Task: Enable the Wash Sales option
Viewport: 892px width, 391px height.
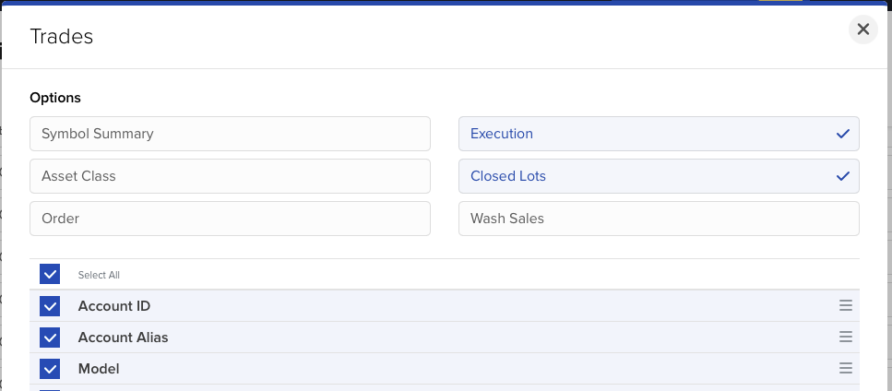Action: pos(659,219)
